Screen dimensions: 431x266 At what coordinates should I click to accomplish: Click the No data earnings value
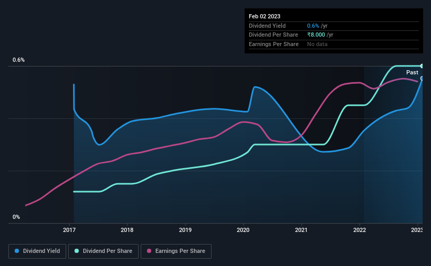point(317,44)
